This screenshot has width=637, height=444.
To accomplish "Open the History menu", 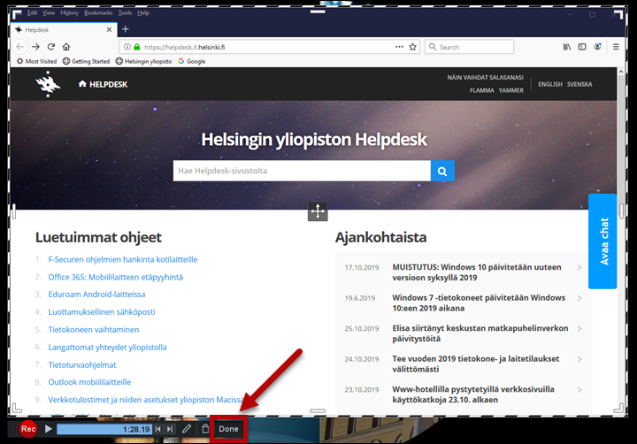I will (70, 13).
